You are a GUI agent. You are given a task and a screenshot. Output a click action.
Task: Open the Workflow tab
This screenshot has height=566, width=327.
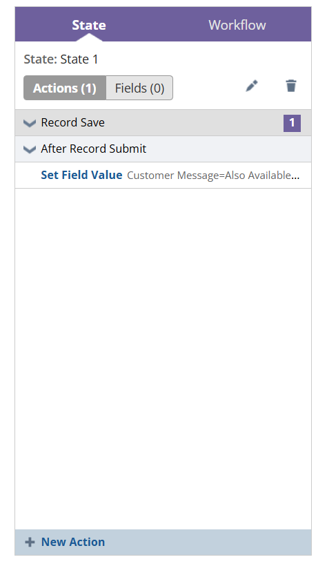coord(237,25)
